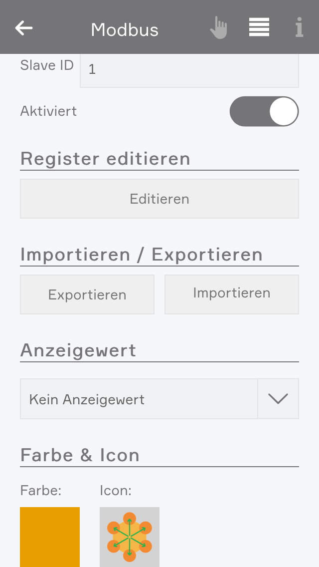The width and height of the screenshot is (319, 567).
Task: Show info via the 'i' icon
Action: coord(299,28)
